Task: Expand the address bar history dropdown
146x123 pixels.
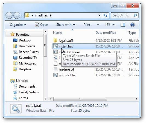Action: 99,15
